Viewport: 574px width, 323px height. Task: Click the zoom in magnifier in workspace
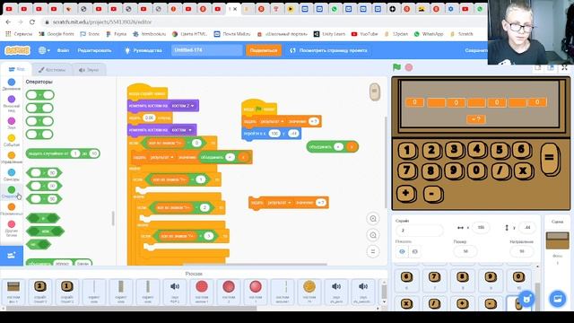click(373, 219)
